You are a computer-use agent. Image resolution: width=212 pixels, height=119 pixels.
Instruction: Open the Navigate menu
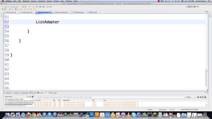coord(41,1)
